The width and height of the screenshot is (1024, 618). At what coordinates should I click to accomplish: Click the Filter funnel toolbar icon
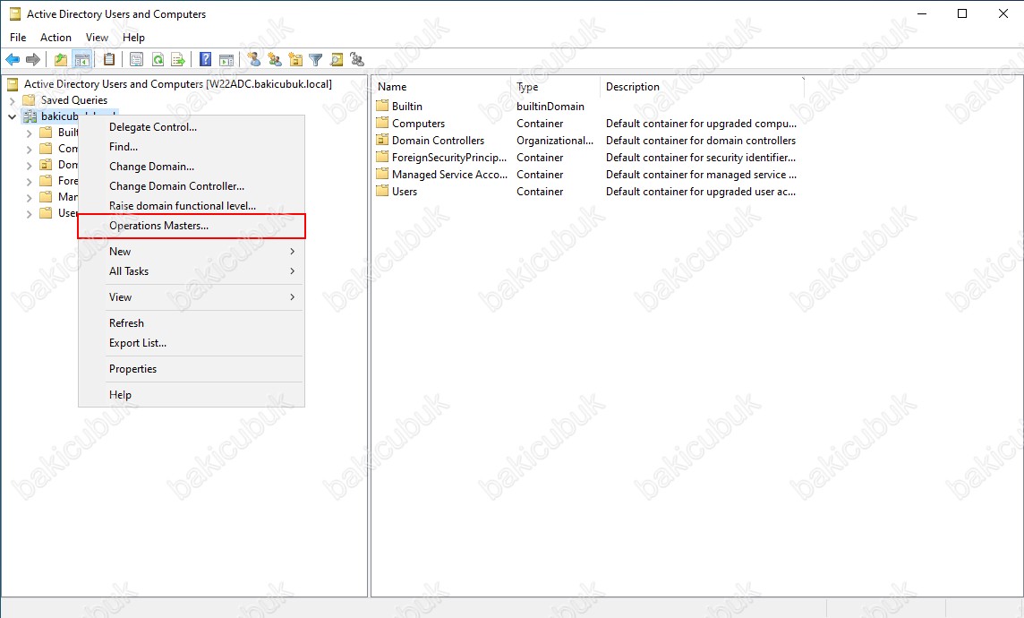(315, 60)
